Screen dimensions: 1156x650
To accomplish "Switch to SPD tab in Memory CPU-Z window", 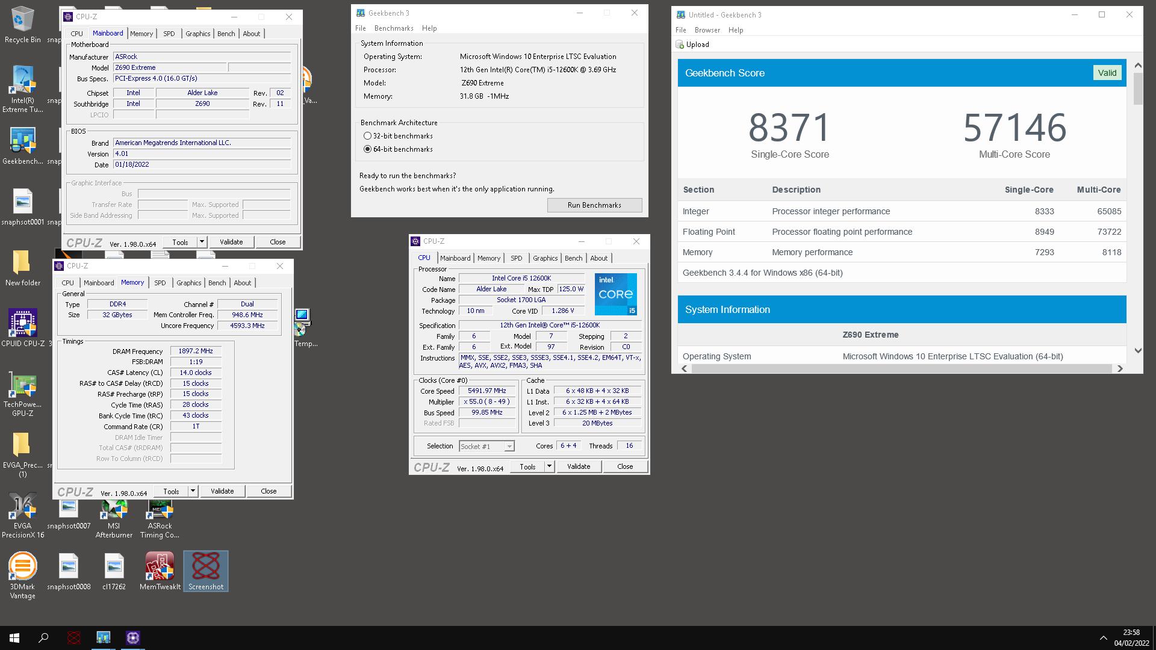I will point(160,283).
